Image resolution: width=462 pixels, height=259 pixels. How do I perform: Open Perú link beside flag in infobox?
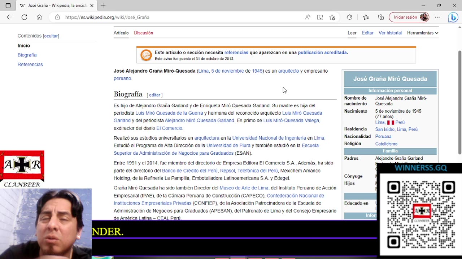point(400,122)
